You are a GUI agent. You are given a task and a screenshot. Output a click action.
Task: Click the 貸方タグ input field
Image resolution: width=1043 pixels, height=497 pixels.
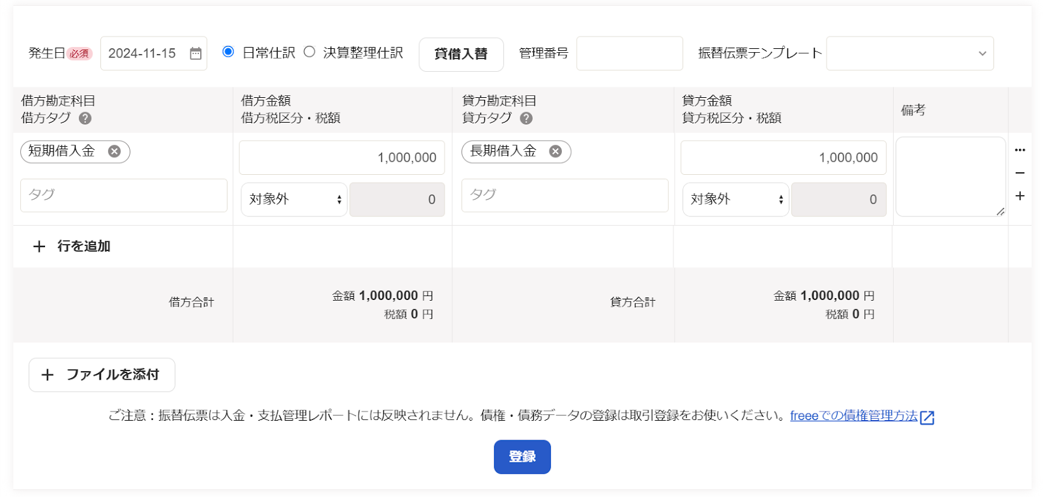tap(565, 196)
